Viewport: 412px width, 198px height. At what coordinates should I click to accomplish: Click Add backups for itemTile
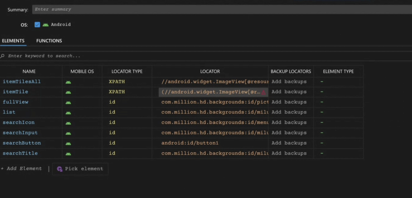pos(289,92)
